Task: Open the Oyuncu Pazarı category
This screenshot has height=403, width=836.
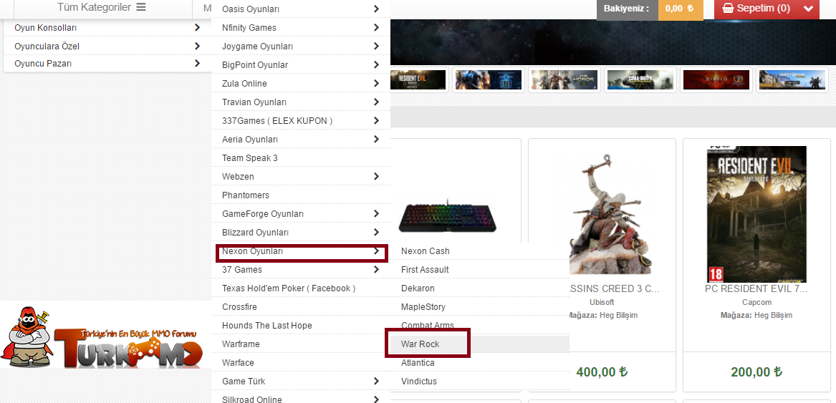Action: [43, 64]
